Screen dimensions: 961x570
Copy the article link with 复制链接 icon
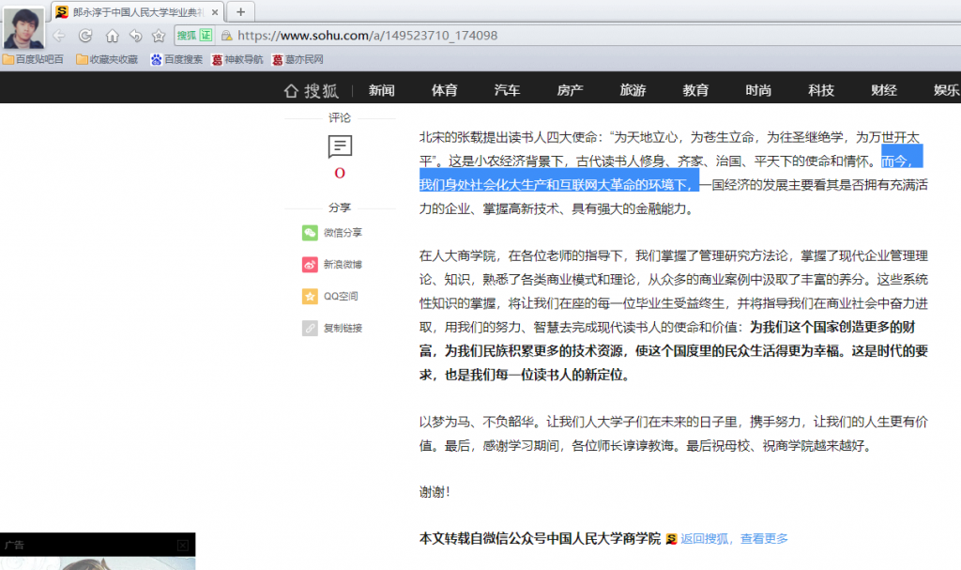[310, 329]
